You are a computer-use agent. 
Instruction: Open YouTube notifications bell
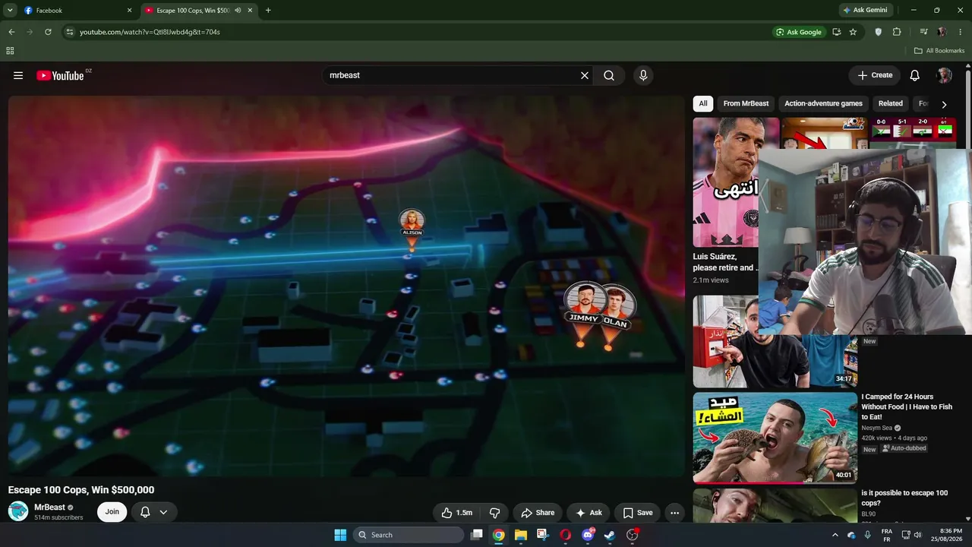pyautogui.click(x=915, y=75)
